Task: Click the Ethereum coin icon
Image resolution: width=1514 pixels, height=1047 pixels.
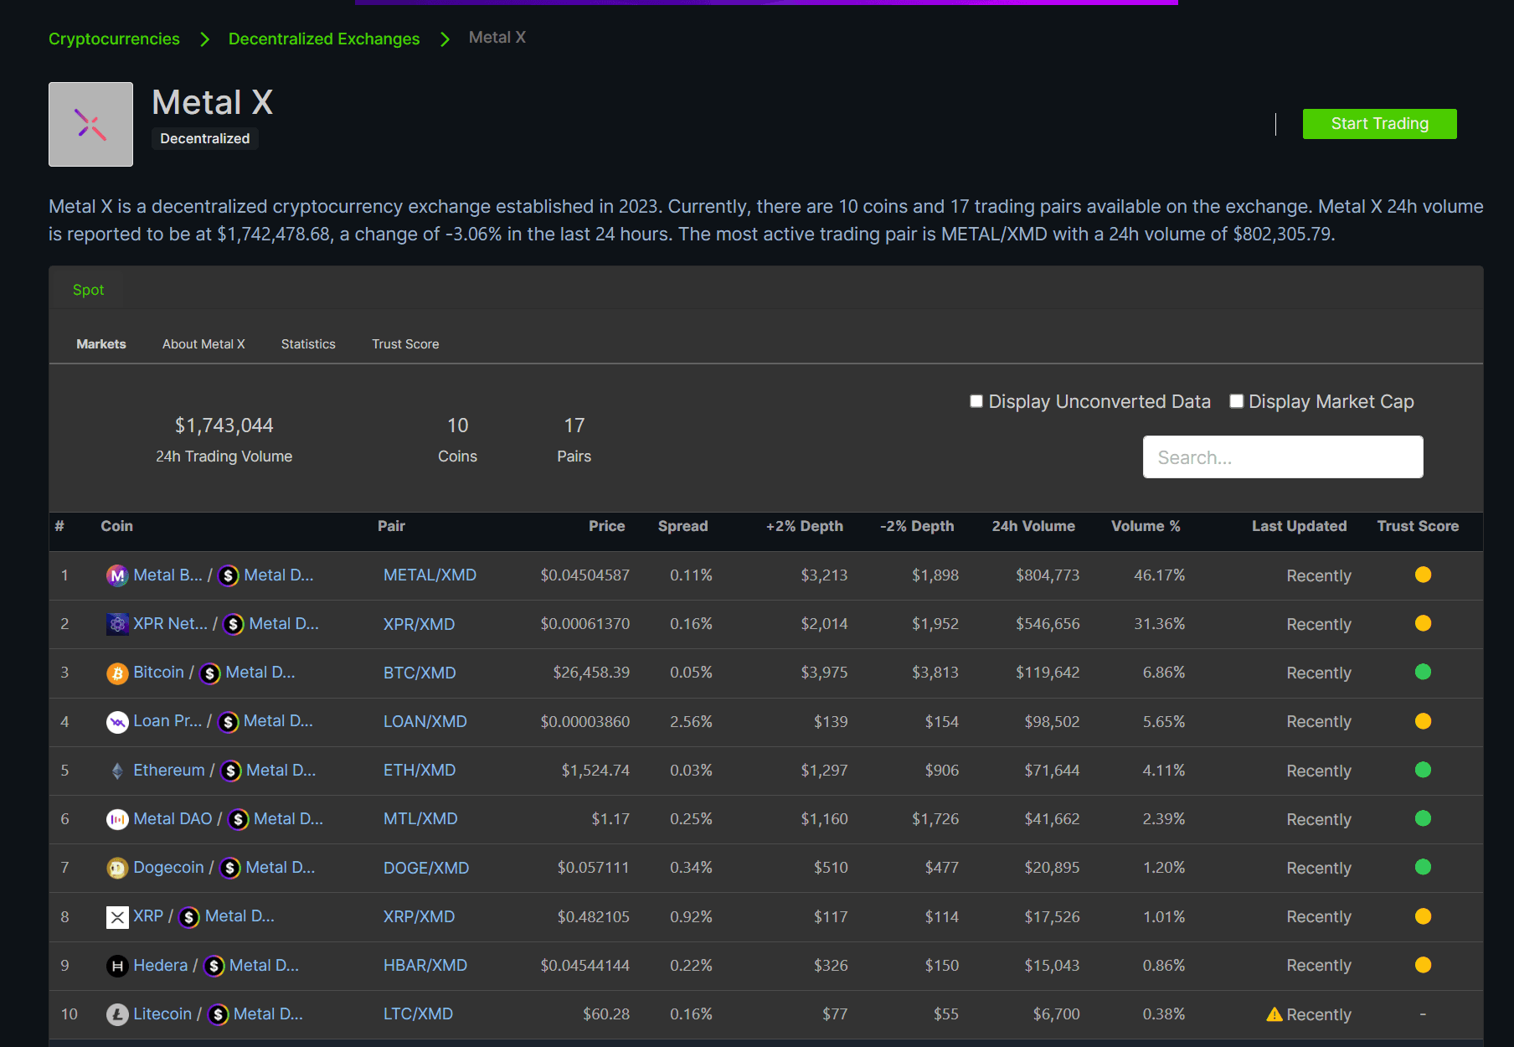Action: pyautogui.click(x=117, y=771)
